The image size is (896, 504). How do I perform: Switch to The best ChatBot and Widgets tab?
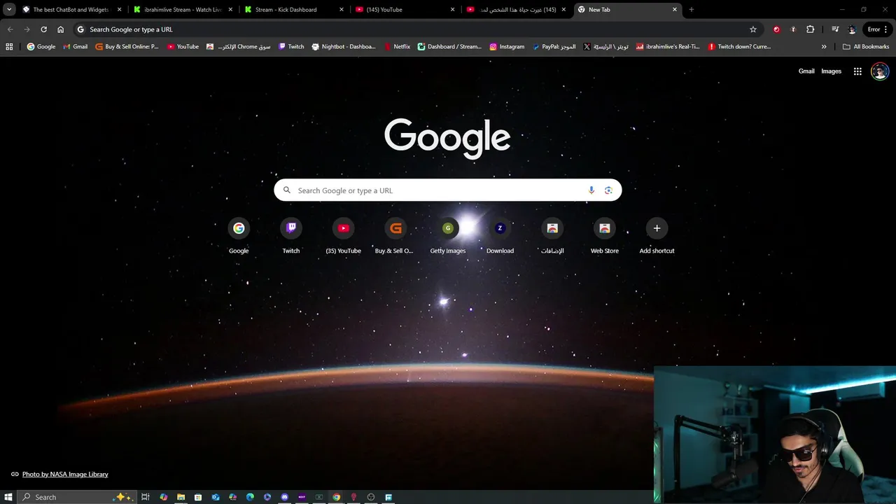(x=71, y=10)
